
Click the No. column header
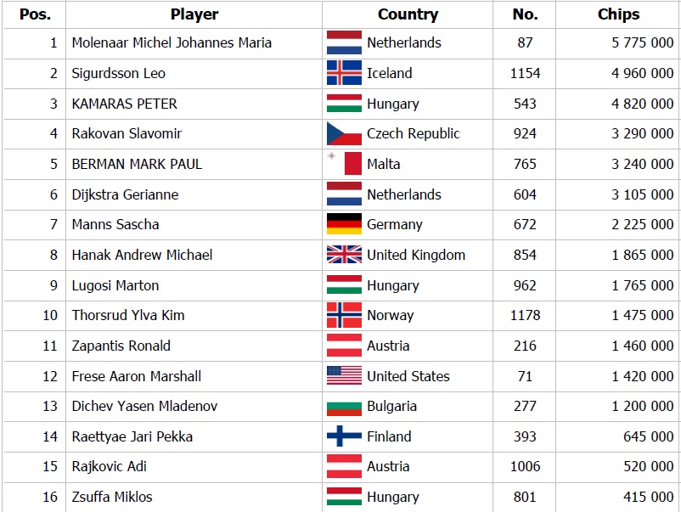click(x=525, y=14)
